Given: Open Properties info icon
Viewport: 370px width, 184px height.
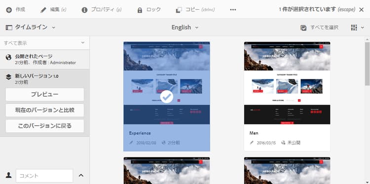Looking at the screenshot, I should 84,10.
